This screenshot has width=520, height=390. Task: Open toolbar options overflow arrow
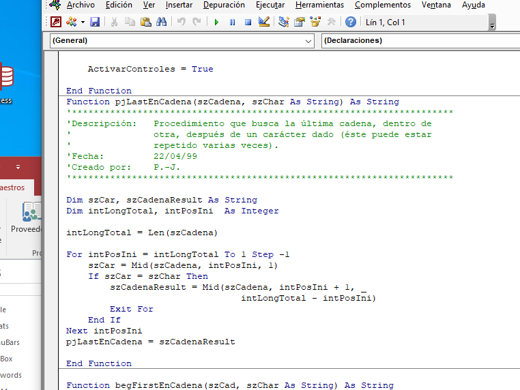pos(493,22)
